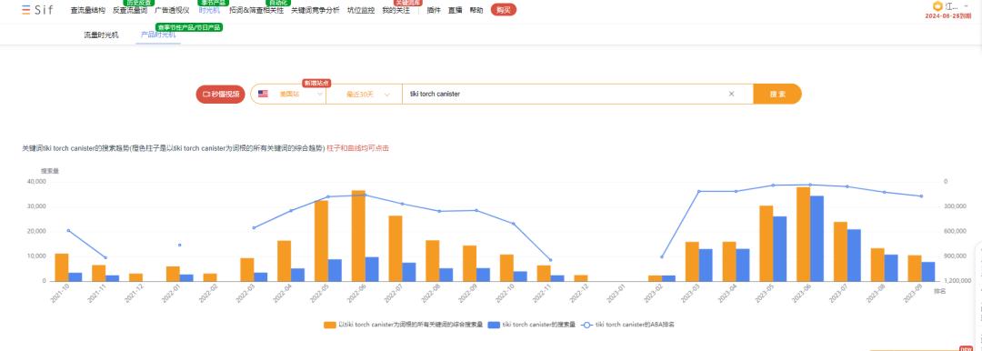The width and height of the screenshot is (982, 351).
Task: Open 反查流量词 menu item
Action: pyautogui.click(x=130, y=11)
